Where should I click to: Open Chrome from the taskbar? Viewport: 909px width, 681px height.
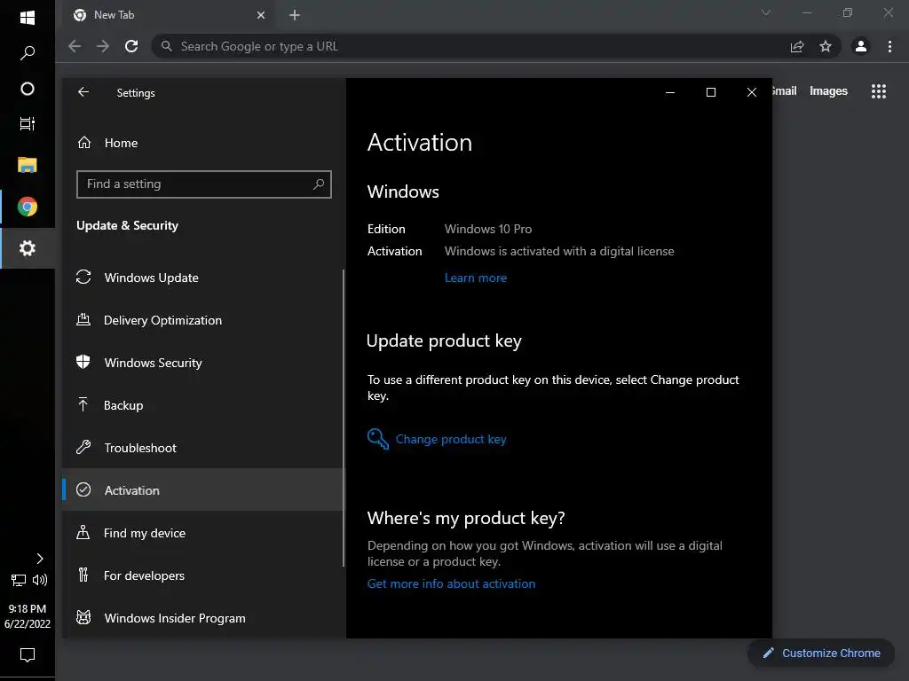tap(28, 207)
